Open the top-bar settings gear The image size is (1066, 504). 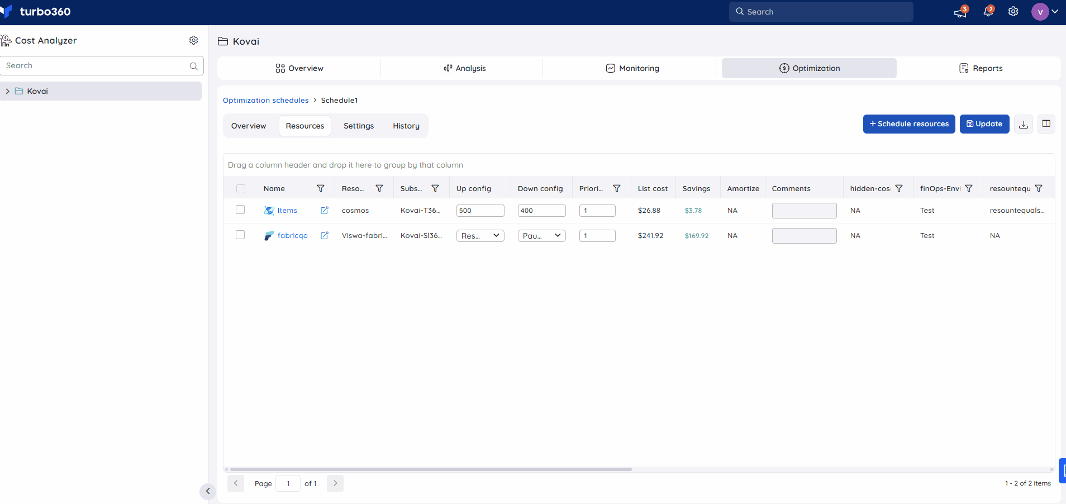[x=1013, y=12]
